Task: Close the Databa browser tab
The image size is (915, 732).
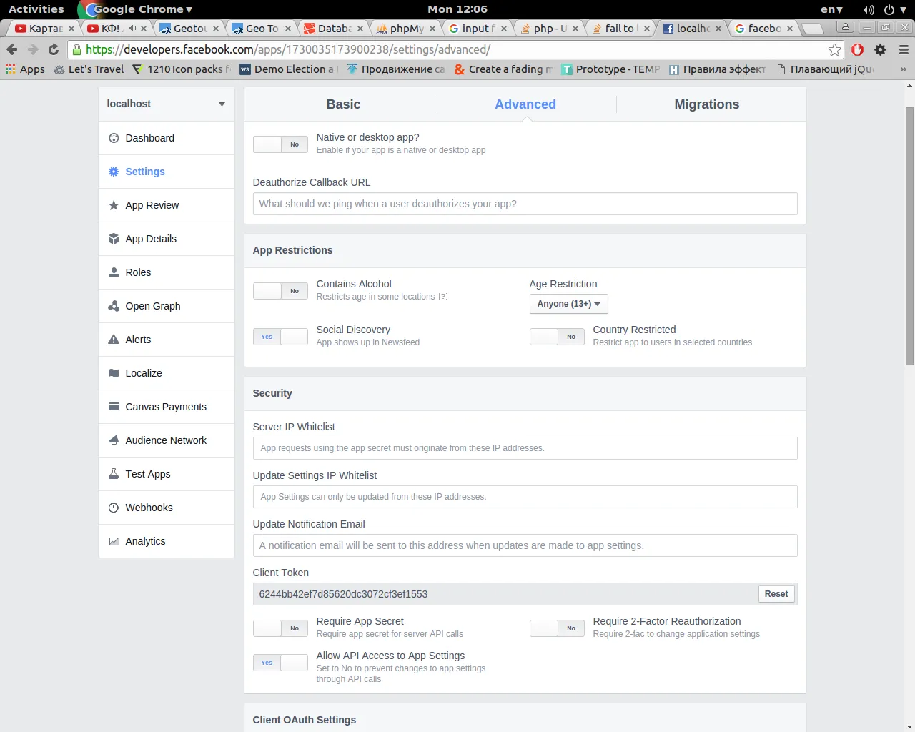Action: tap(360, 29)
